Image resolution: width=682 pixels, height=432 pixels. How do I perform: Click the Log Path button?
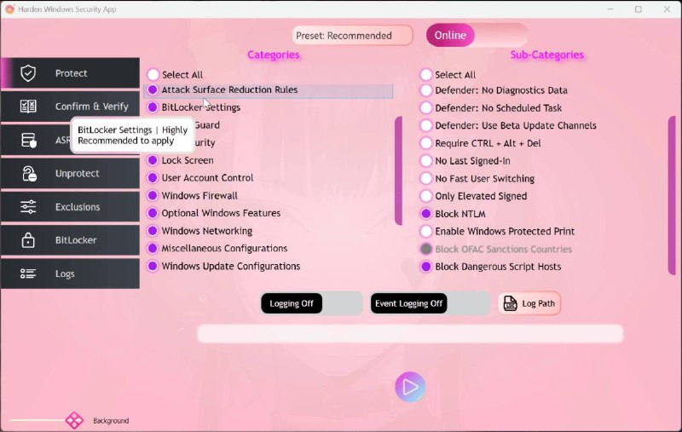529,303
